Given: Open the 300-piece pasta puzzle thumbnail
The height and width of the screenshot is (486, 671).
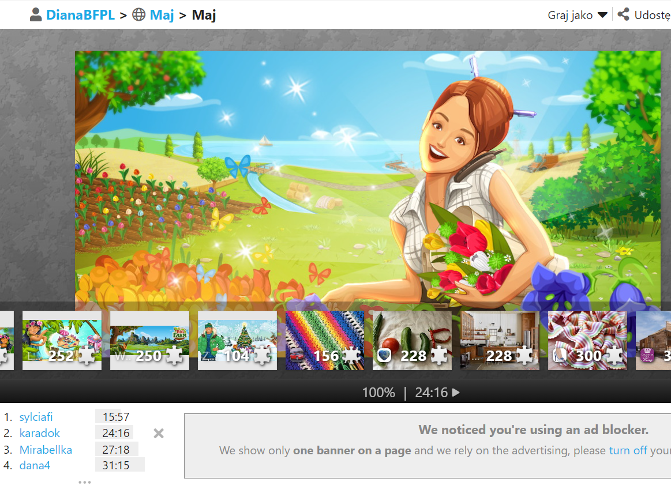Looking at the screenshot, I should coord(587,340).
